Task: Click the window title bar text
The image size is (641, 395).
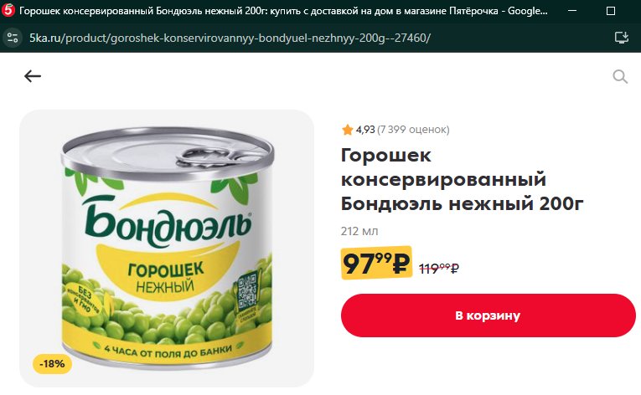Action: 284,11
